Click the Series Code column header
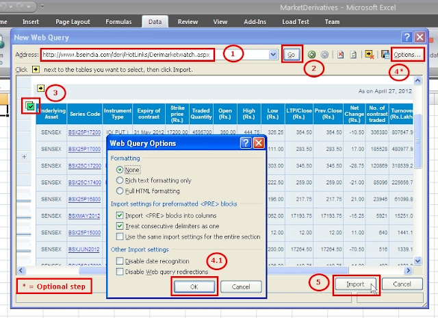 tap(85, 114)
